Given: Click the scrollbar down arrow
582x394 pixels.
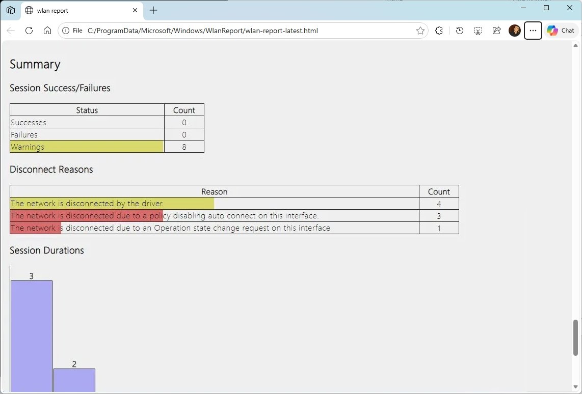Looking at the screenshot, I should [x=576, y=387].
